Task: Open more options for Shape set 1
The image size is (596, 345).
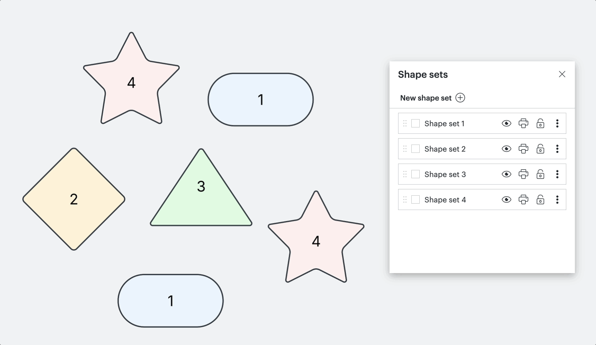Action: click(x=557, y=123)
